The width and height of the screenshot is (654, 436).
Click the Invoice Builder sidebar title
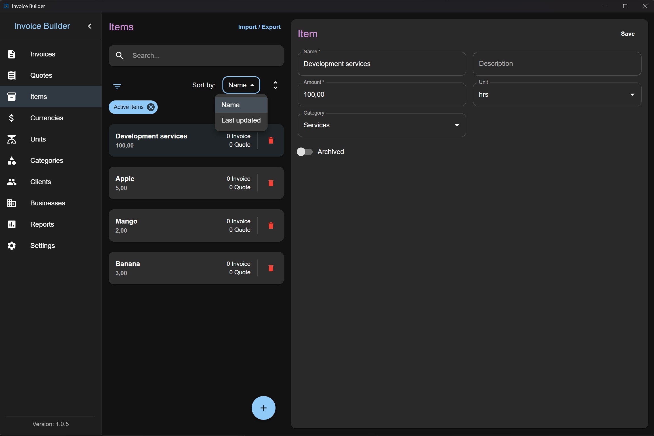point(42,26)
